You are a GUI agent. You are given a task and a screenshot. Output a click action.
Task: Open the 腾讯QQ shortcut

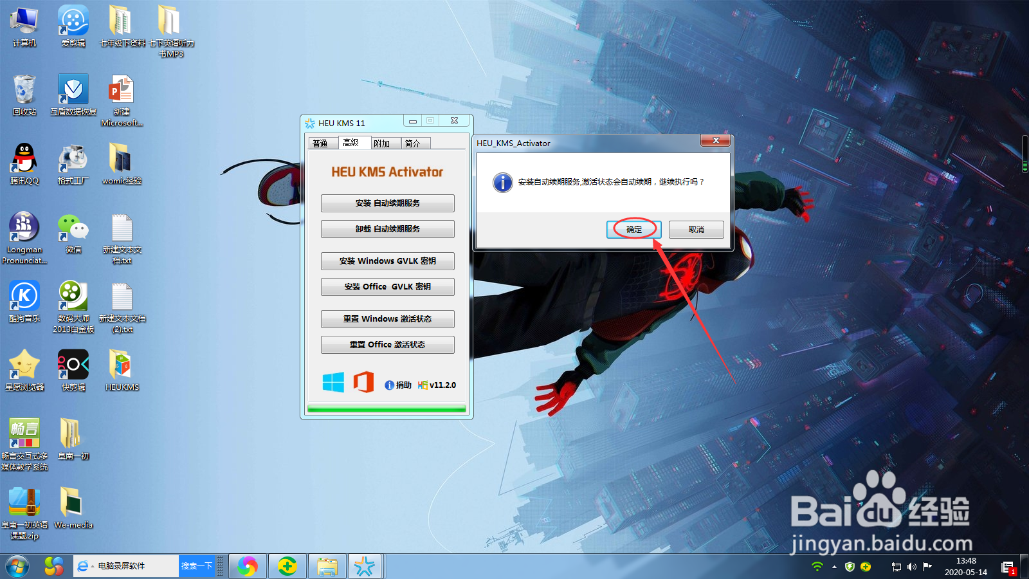tap(24, 165)
